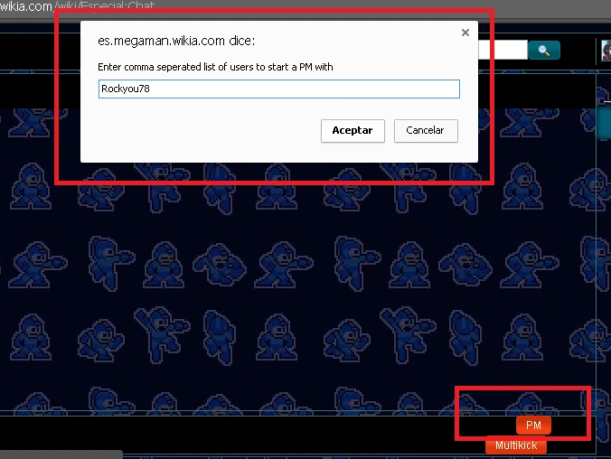
Task: Click the orange PM button
Action: pyautogui.click(x=533, y=425)
